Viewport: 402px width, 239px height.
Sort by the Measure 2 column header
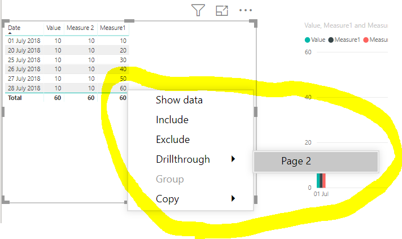(x=80, y=28)
